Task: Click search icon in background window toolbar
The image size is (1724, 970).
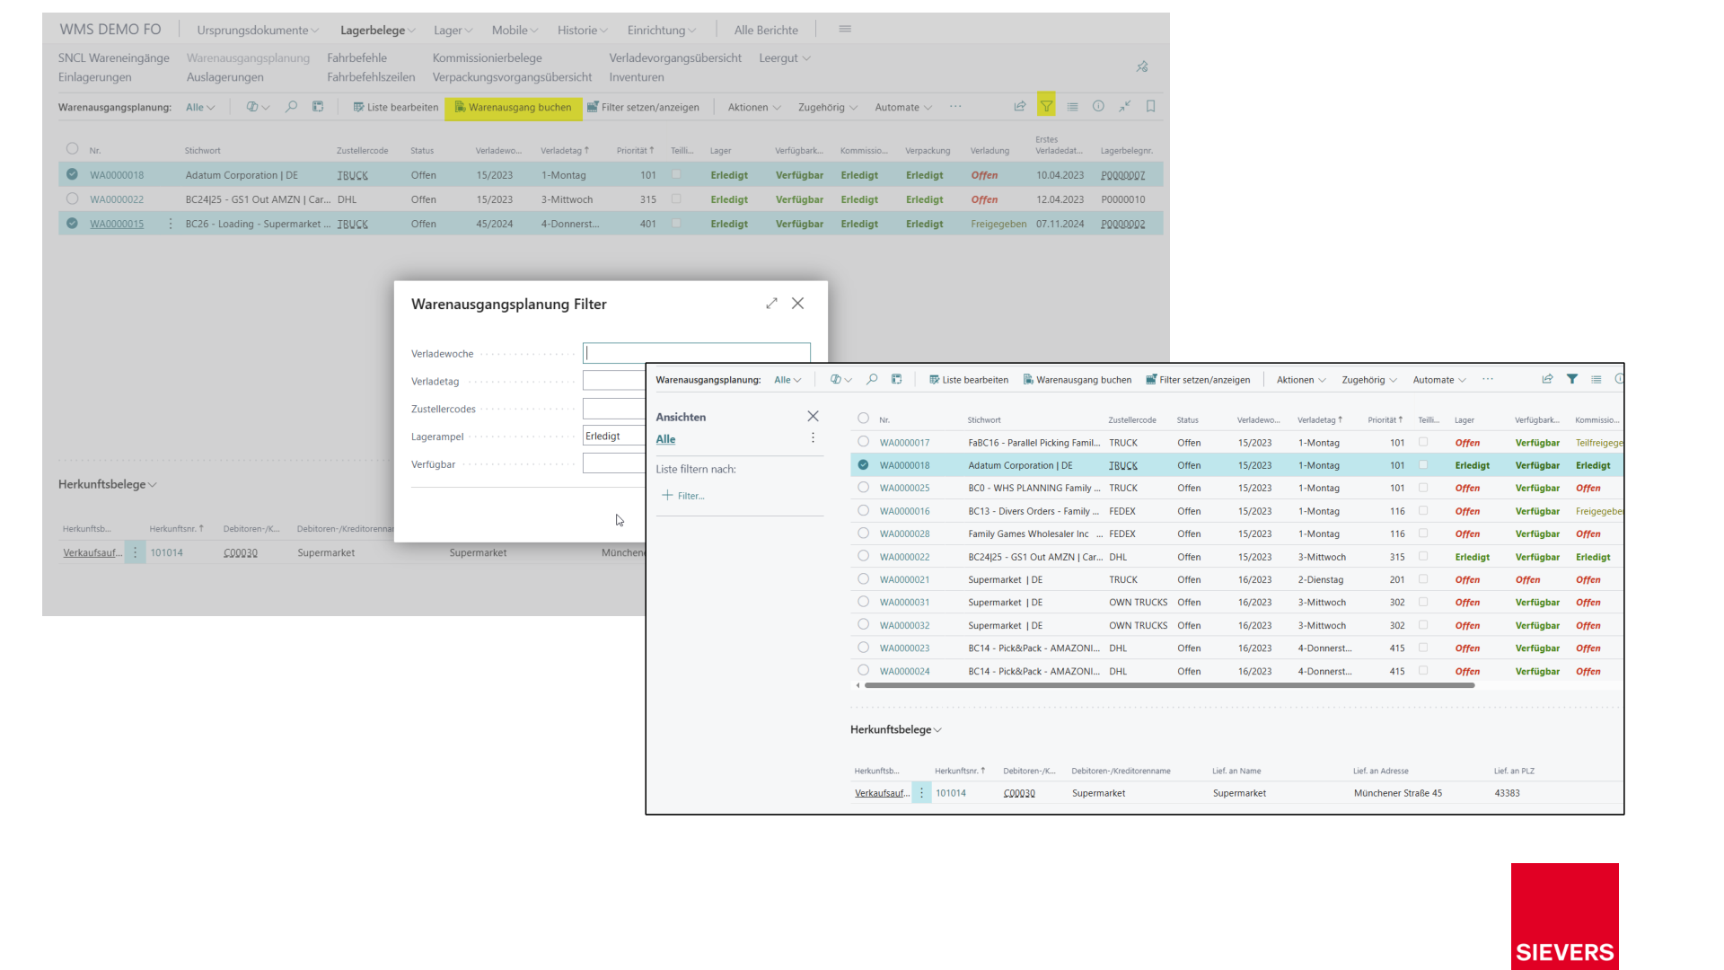Action: click(291, 107)
